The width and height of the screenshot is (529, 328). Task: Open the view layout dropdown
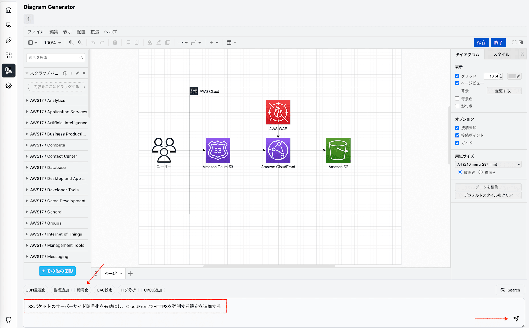tap(33, 43)
